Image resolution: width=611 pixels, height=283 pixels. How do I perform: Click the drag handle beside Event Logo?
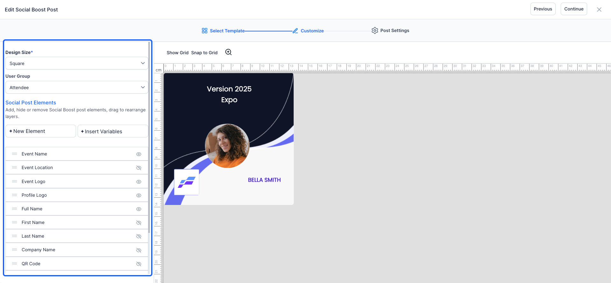[14, 181]
